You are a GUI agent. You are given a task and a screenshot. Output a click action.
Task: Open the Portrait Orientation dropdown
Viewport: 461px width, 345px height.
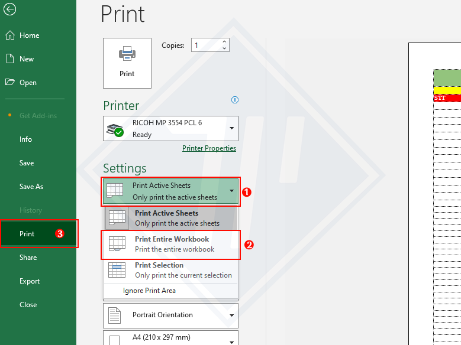(x=170, y=315)
